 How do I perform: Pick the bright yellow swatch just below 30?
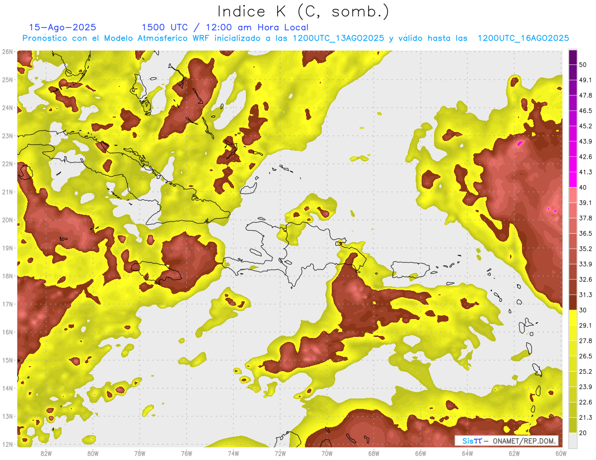coord(573,318)
